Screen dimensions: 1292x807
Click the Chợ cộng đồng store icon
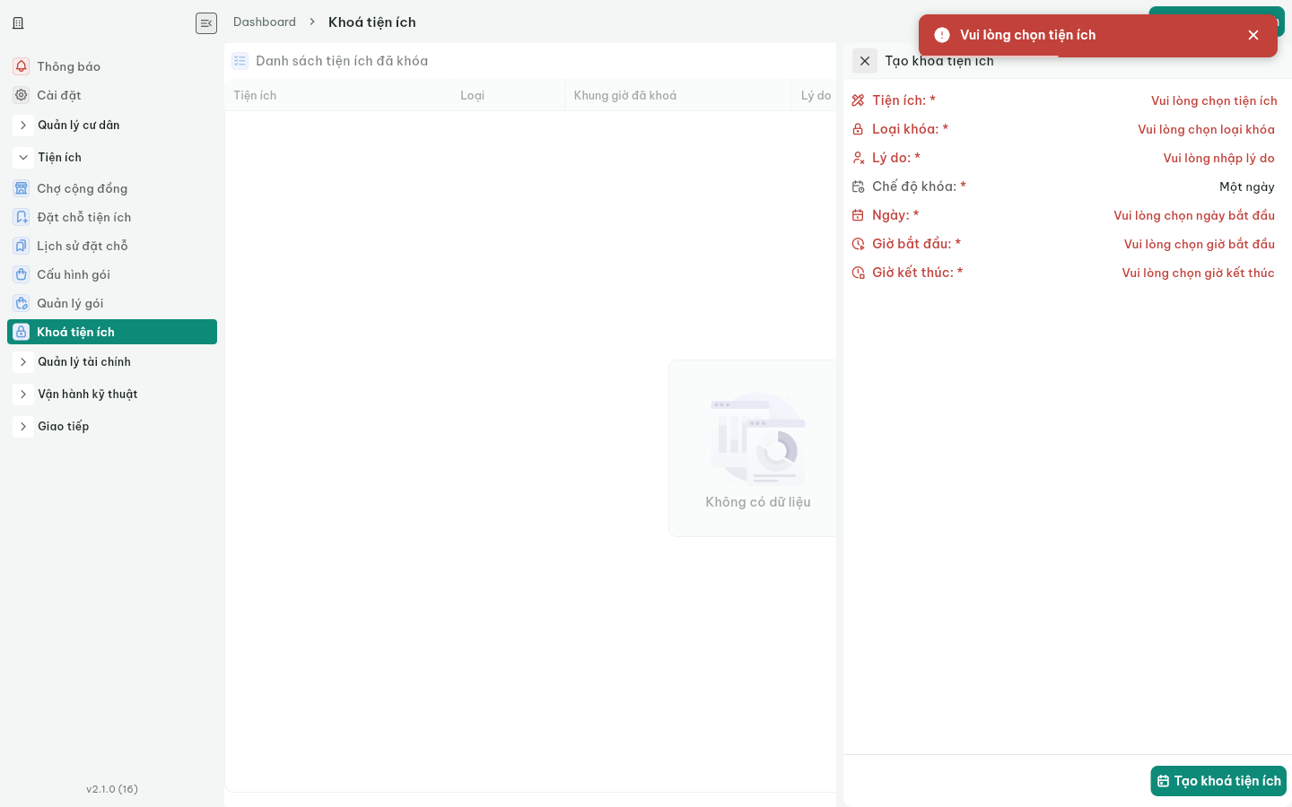tap(22, 188)
